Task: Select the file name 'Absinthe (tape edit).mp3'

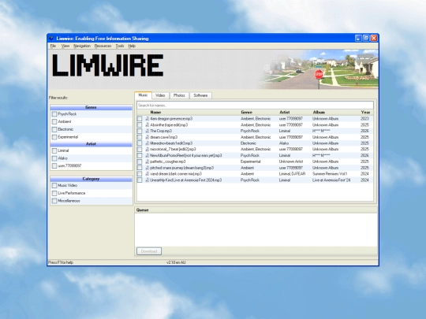Action: [169, 124]
